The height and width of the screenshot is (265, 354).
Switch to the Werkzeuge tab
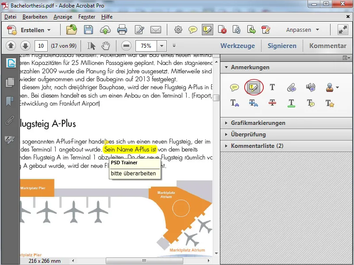coord(239,45)
